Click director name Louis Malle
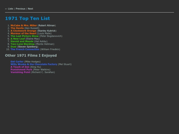179x134 pixels. 44,33
